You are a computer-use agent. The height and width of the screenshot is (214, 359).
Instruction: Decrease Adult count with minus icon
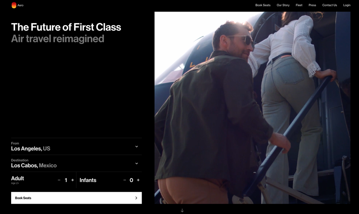[x=59, y=180]
